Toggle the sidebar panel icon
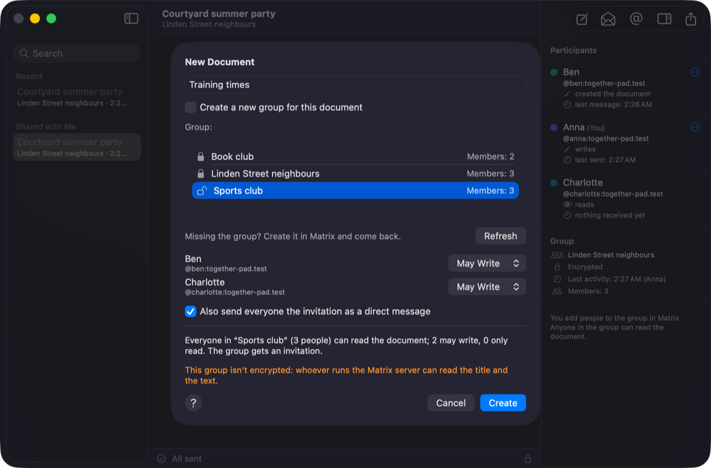Image resolution: width=711 pixels, height=468 pixels. click(x=131, y=18)
